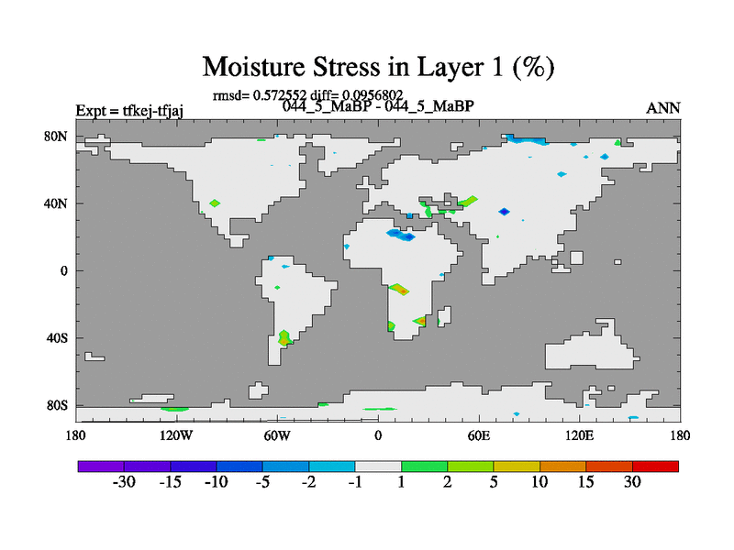Click the purple below -30 colorbar swatch
The height and width of the screenshot is (550, 734).
pyautogui.click(x=101, y=467)
